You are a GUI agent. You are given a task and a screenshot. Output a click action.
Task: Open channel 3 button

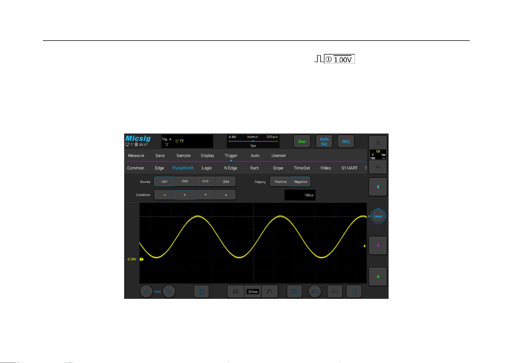pyautogui.click(x=378, y=245)
